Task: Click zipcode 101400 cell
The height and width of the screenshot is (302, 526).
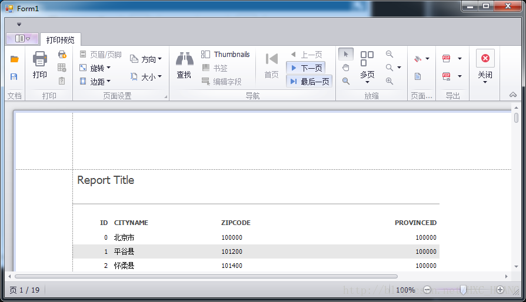Action: (x=232, y=266)
